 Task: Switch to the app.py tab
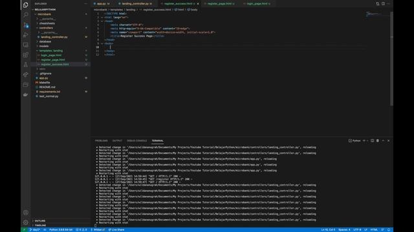coord(102,4)
